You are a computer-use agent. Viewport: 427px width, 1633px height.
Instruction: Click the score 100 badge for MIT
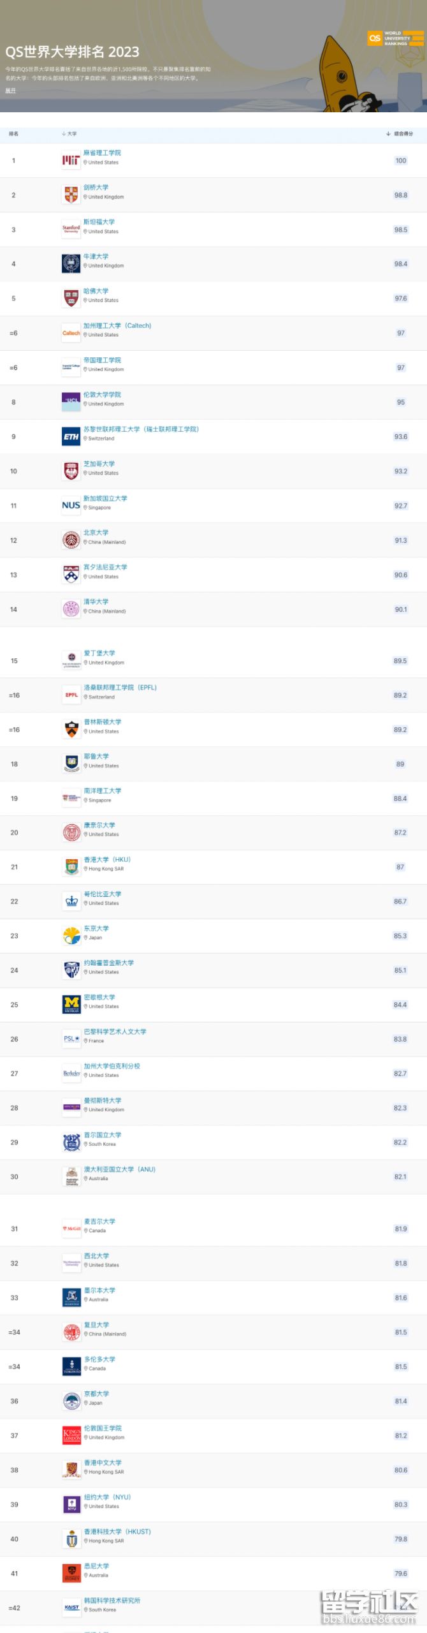pyautogui.click(x=401, y=161)
